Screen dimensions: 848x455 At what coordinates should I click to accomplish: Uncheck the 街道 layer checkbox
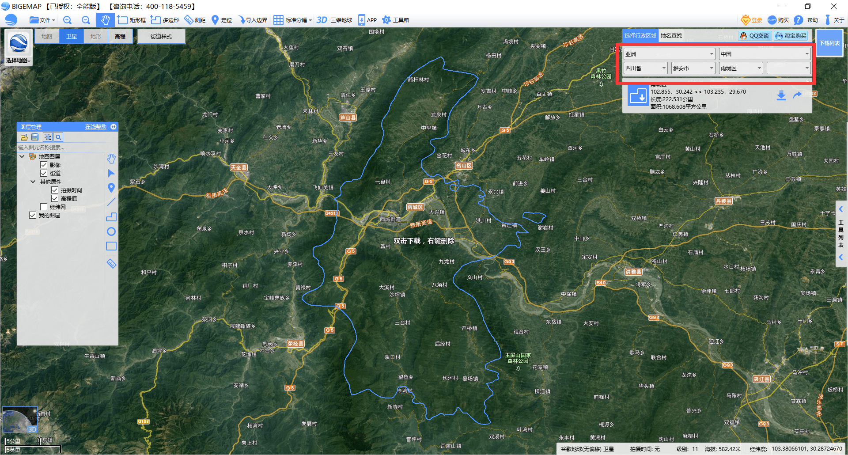44,173
